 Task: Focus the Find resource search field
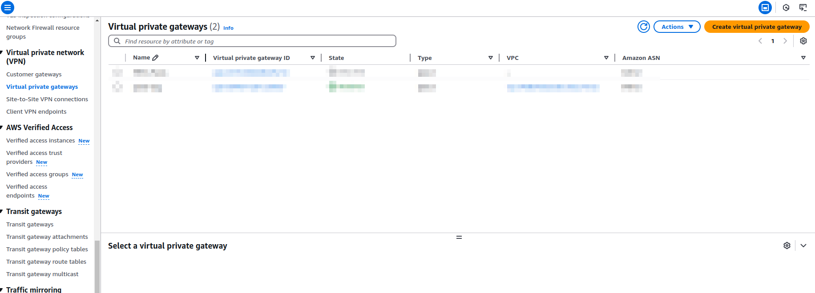(x=252, y=41)
